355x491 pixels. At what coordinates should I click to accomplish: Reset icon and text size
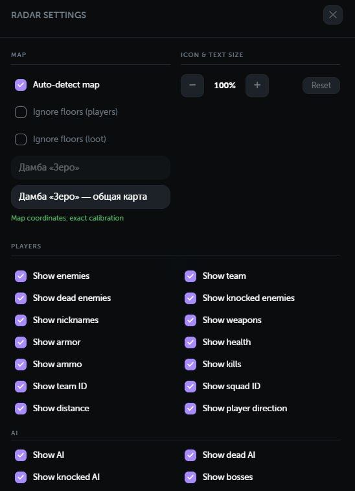pyautogui.click(x=321, y=85)
